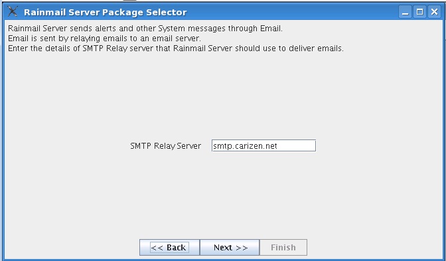
Task: Place cursor in smtp.carizen.net text
Action: pyautogui.click(x=245, y=146)
